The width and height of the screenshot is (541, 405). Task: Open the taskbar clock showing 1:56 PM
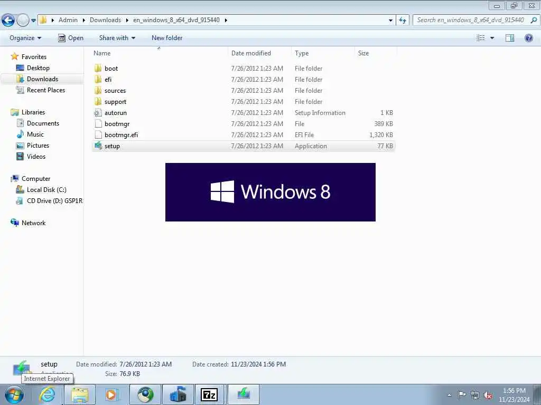(x=514, y=395)
